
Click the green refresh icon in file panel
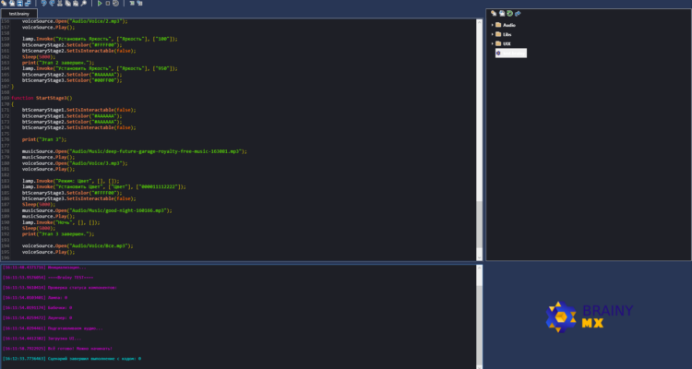[x=509, y=14]
